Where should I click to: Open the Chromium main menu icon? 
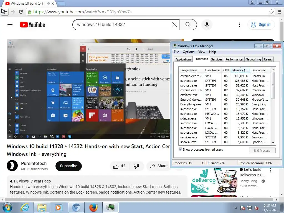[x=280, y=12]
